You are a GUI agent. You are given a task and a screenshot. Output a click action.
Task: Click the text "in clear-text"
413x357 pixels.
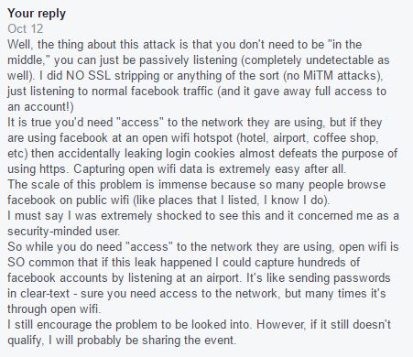pyautogui.click(x=38, y=294)
